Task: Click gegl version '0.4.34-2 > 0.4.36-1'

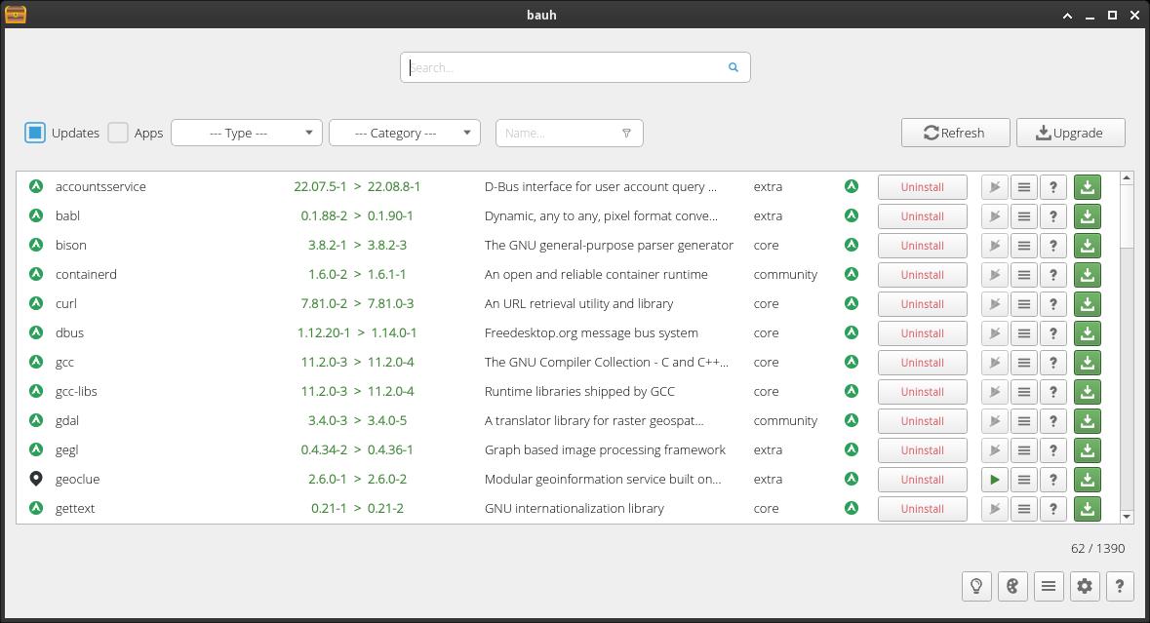Action: click(357, 450)
